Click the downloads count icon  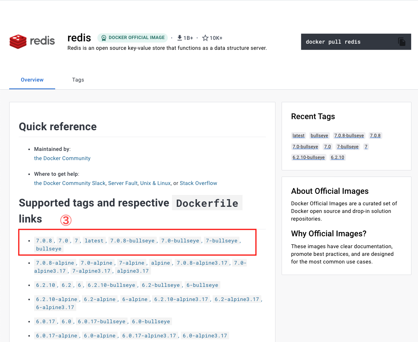coord(180,38)
